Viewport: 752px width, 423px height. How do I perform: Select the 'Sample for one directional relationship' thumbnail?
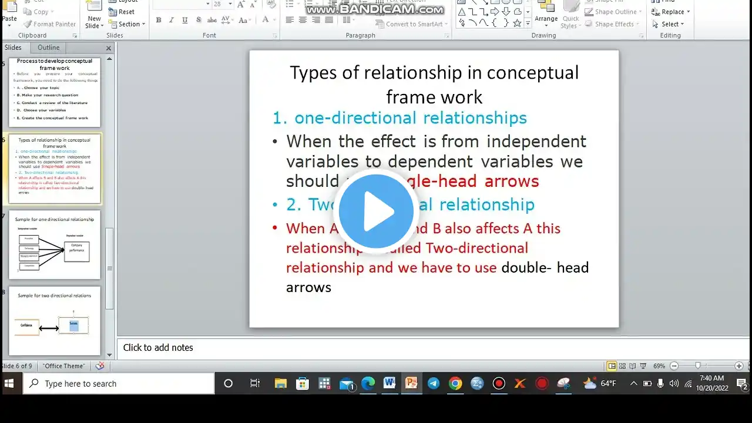coord(55,244)
